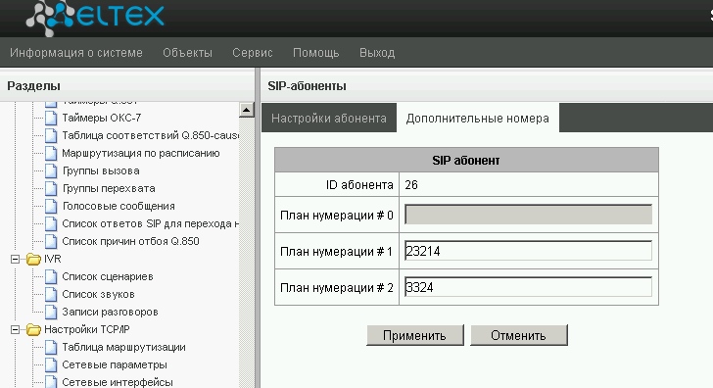The image size is (713, 388).
Task: Click the План нумерации # 2 field
Action: tap(529, 287)
